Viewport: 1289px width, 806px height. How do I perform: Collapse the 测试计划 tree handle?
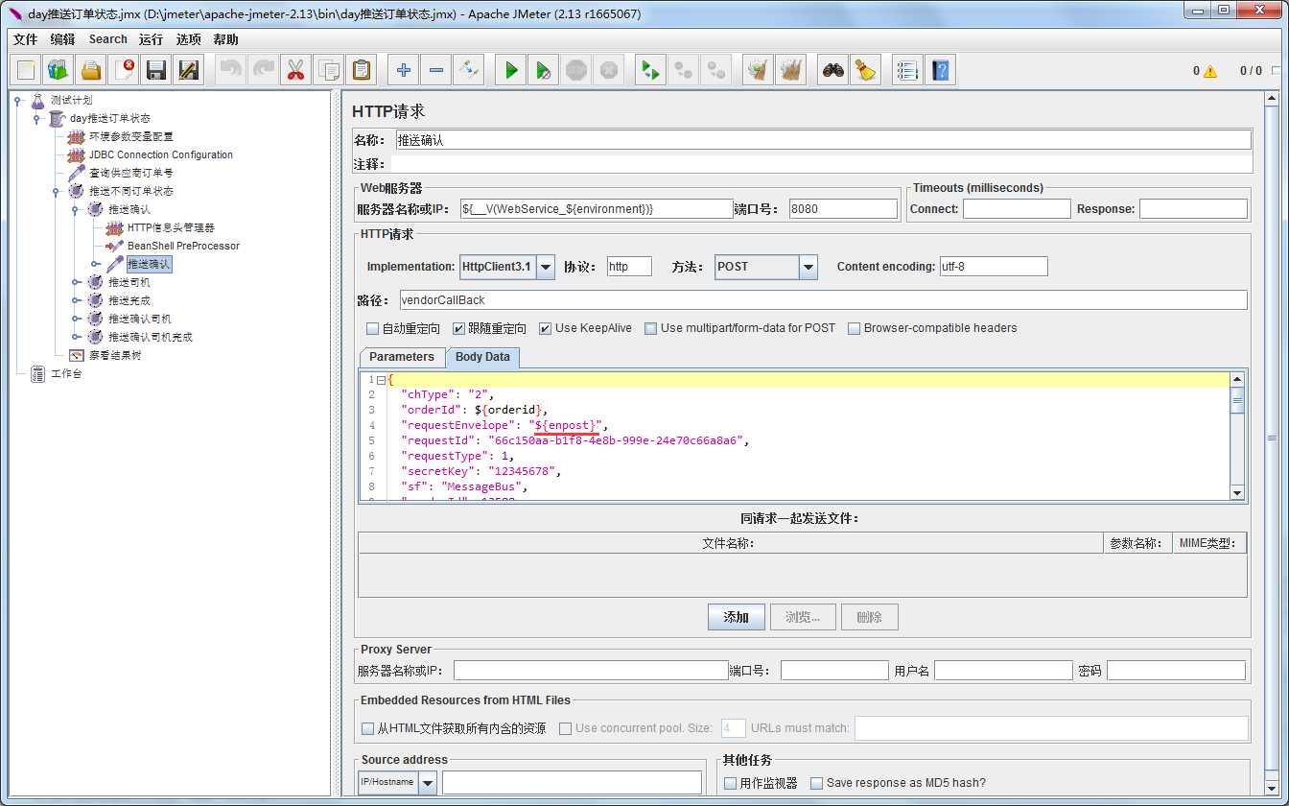17,100
